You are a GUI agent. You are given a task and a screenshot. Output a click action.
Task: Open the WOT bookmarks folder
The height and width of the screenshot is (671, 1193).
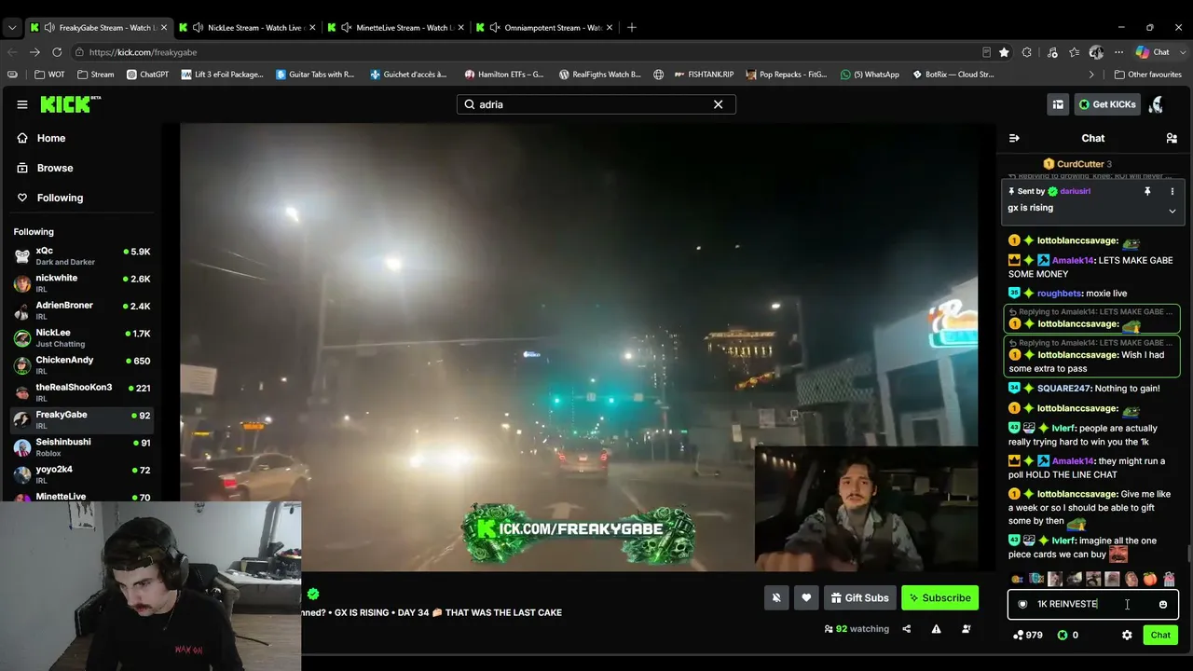pos(50,75)
